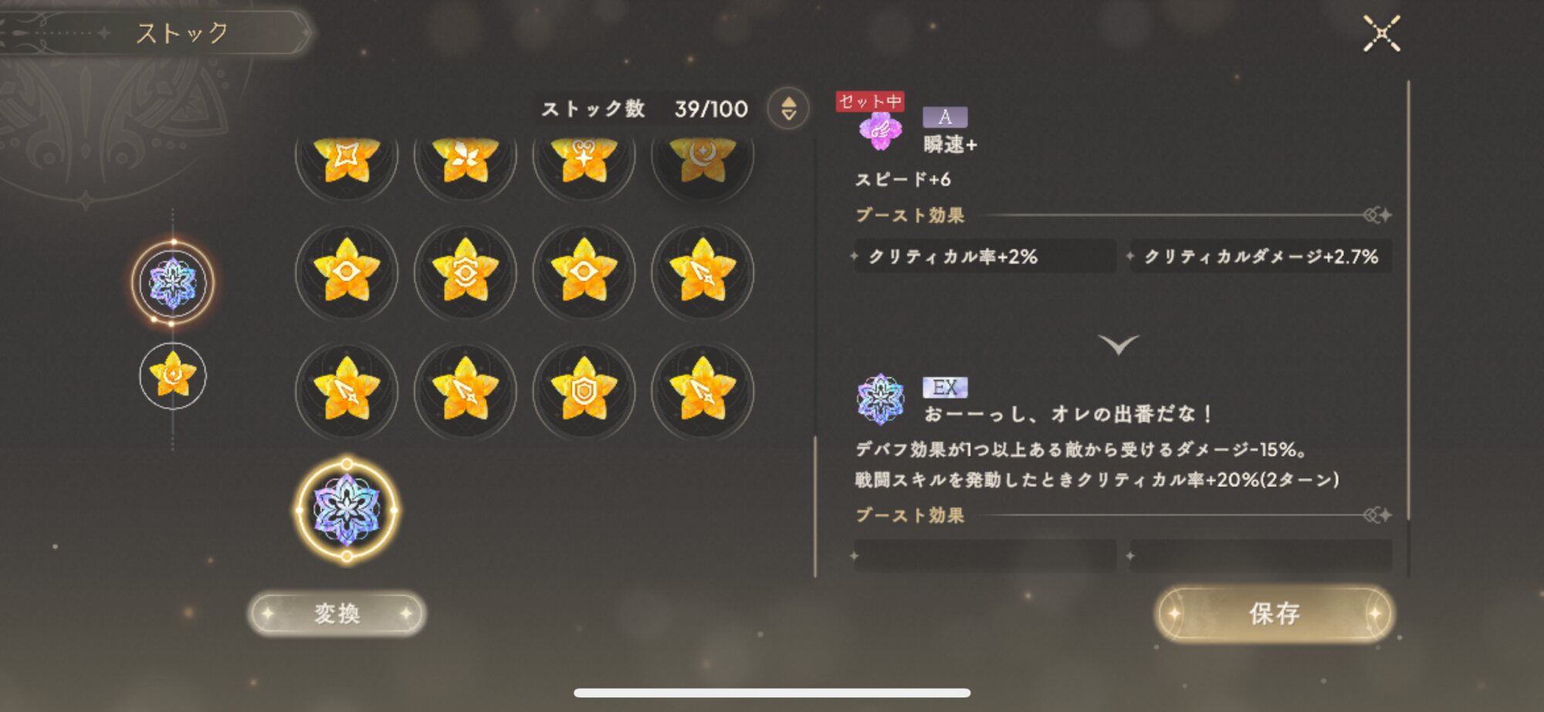Screen dimensions: 1544x712
Task: Pick the star with framed eye emblem
Action: 466,273
